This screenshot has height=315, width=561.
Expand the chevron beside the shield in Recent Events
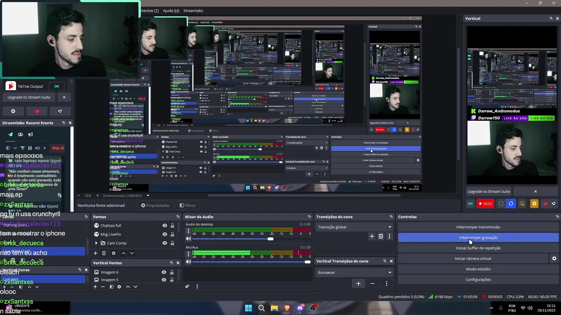[x=15, y=148]
